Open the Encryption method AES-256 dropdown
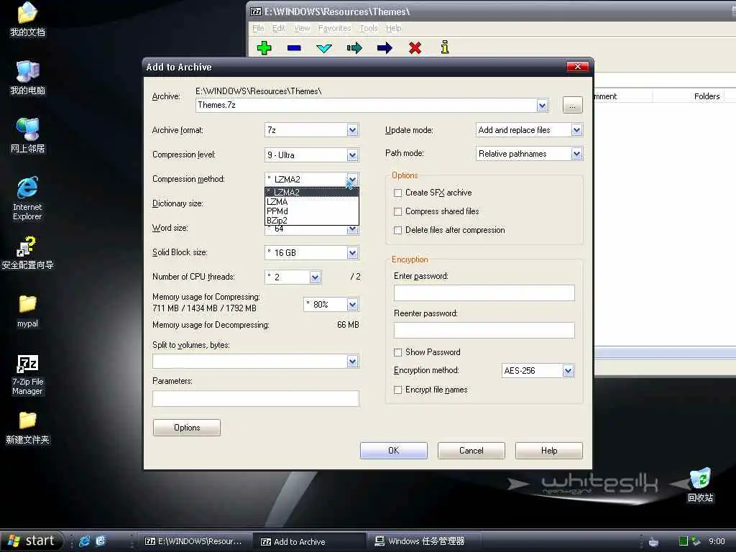Viewport: 736px width, 552px height. click(x=568, y=371)
